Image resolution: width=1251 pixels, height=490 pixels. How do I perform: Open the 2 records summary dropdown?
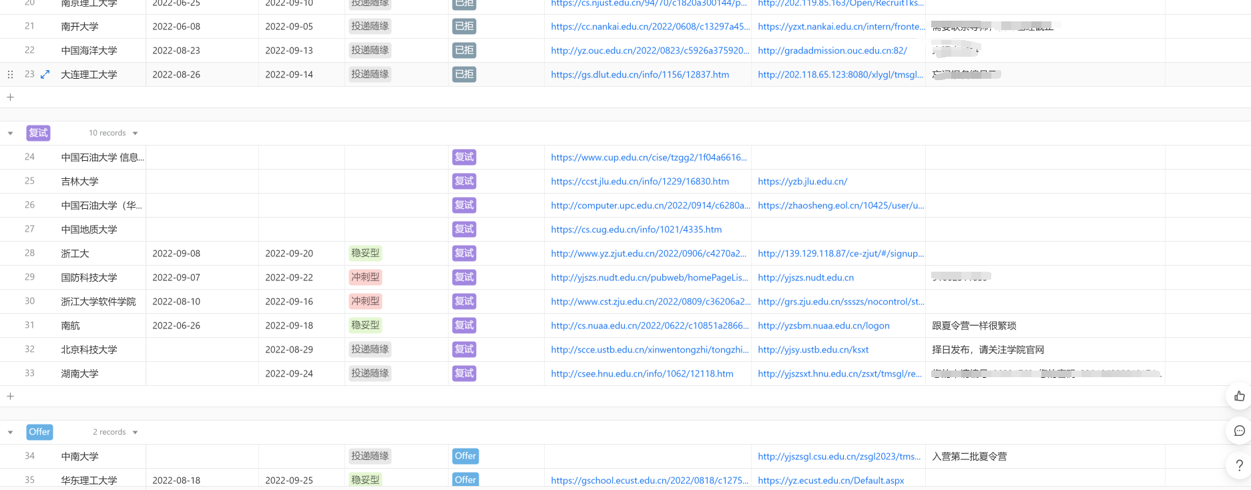115,433
